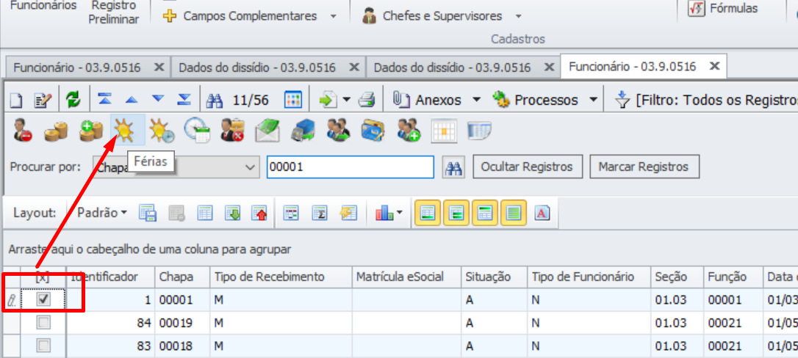Click the two people with green arrow icon
The width and height of the screenshot is (798, 358).
pos(339,130)
